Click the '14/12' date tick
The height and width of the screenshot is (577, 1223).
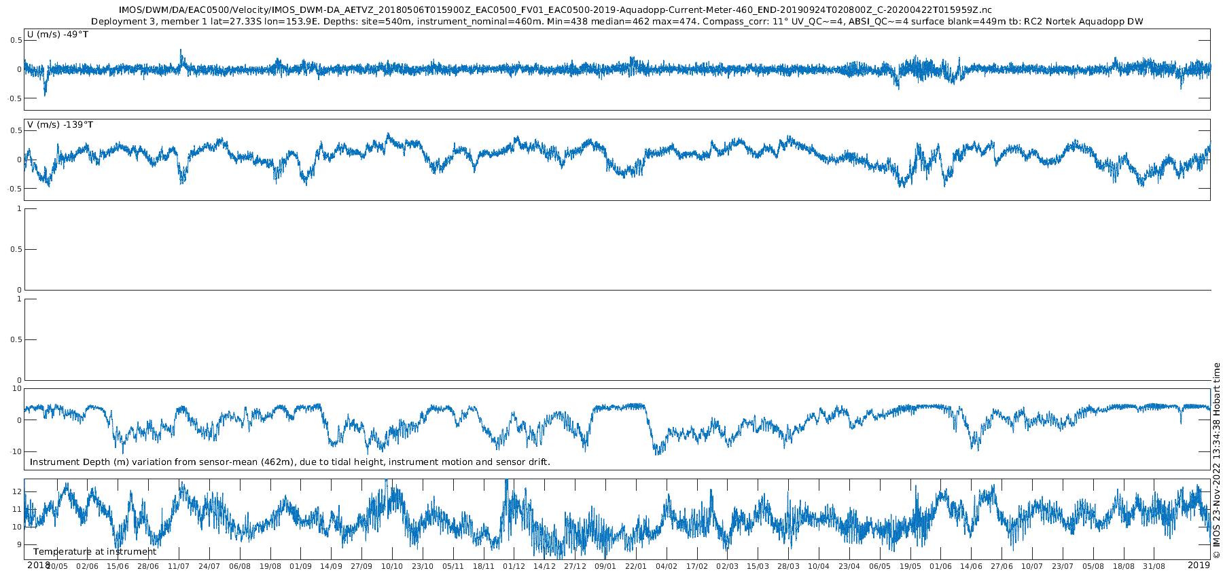545,567
